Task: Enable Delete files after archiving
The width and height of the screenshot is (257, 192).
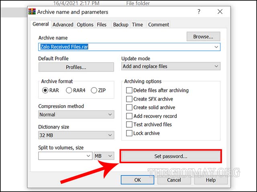Action: [x=129, y=90]
